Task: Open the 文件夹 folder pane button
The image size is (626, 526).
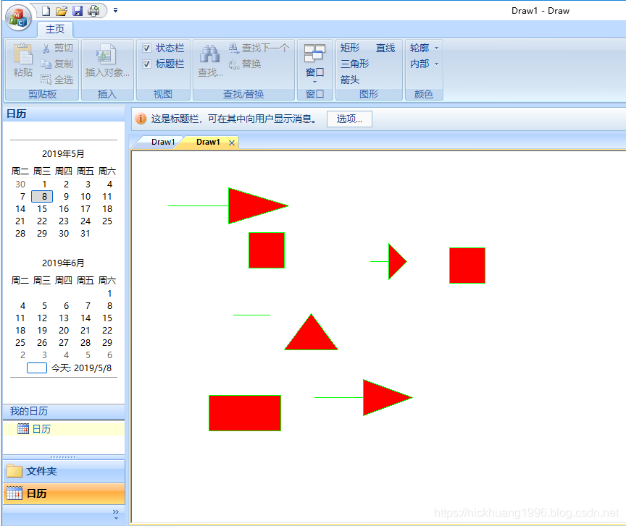Action: point(64,471)
